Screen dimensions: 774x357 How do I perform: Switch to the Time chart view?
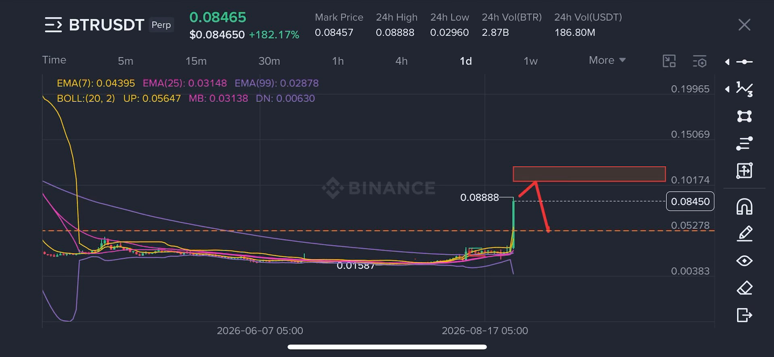[54, 60]
